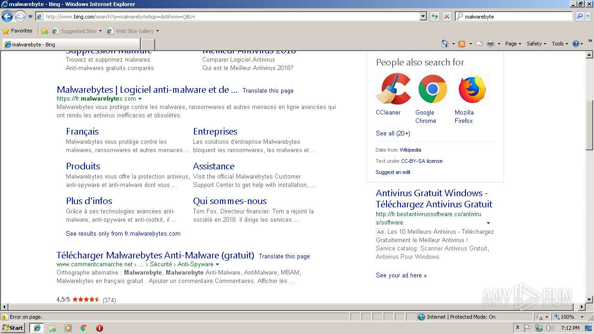Click the Stop loading X icon

(x=447, y=16)
